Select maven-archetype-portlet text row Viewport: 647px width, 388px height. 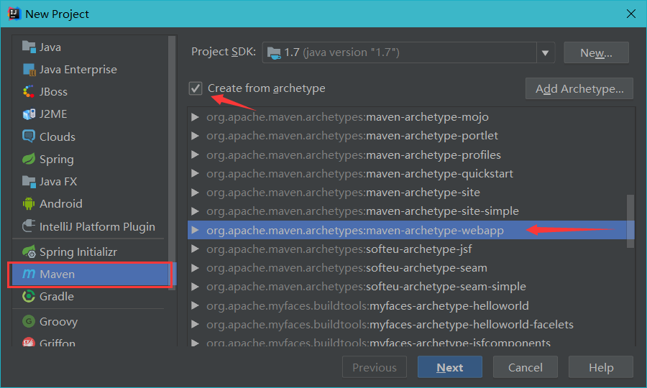[352, 136]
